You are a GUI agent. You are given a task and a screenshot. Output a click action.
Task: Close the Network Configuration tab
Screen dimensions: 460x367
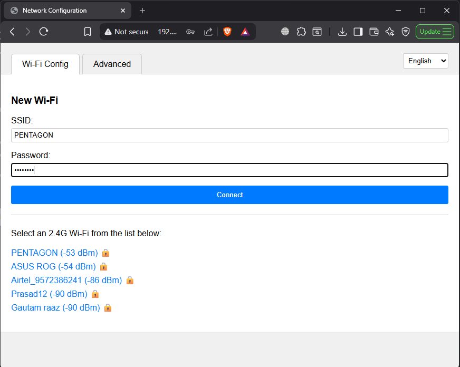pyautogui.click(x=123, y=11)
